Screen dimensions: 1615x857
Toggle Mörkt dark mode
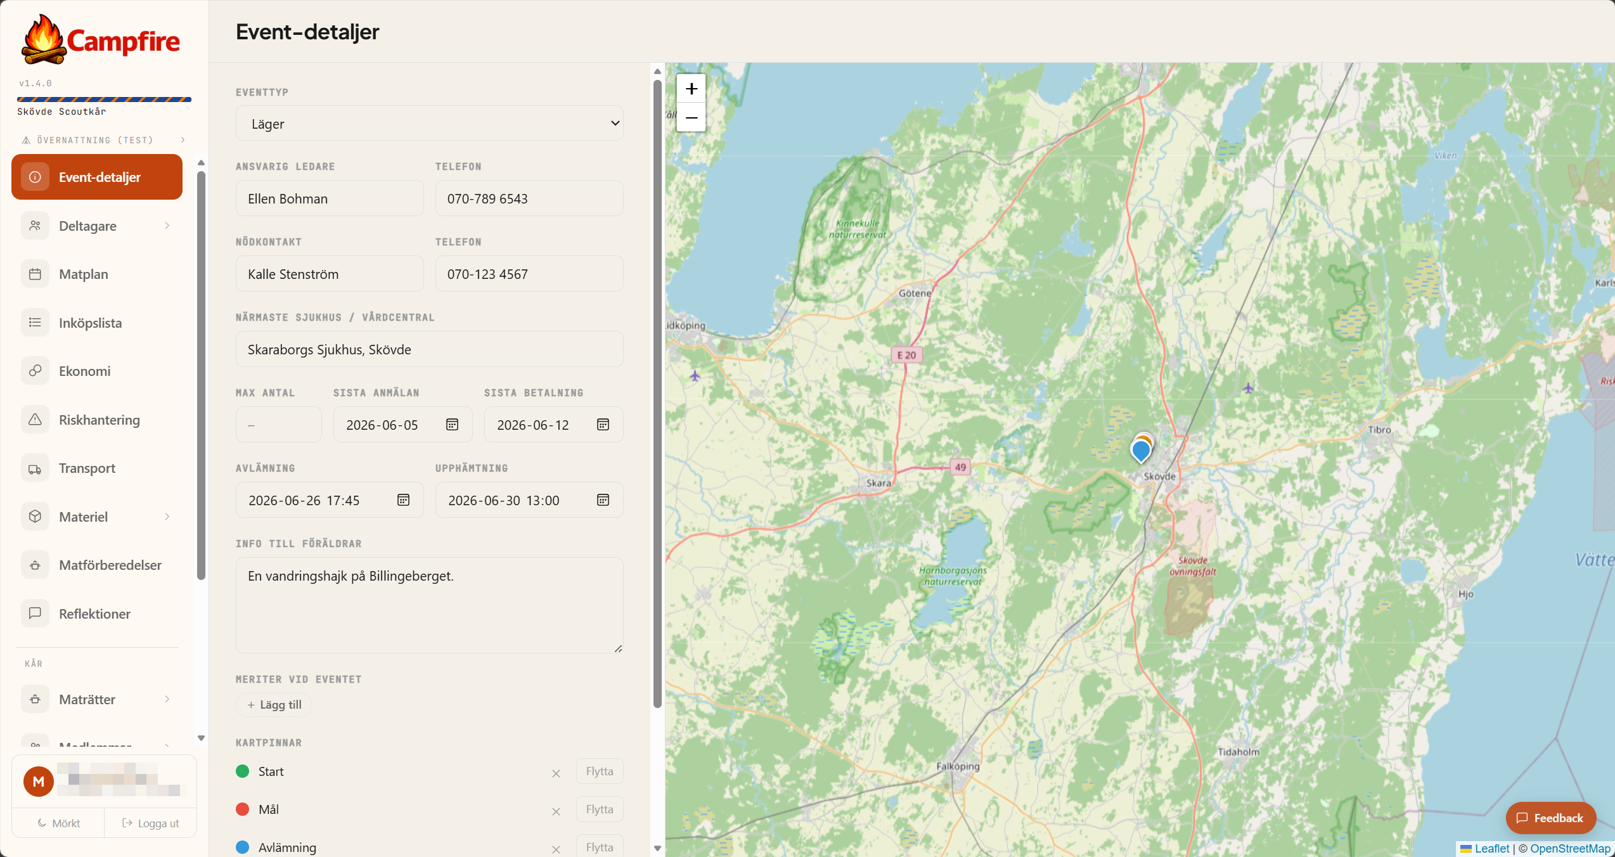pos(58,823)
